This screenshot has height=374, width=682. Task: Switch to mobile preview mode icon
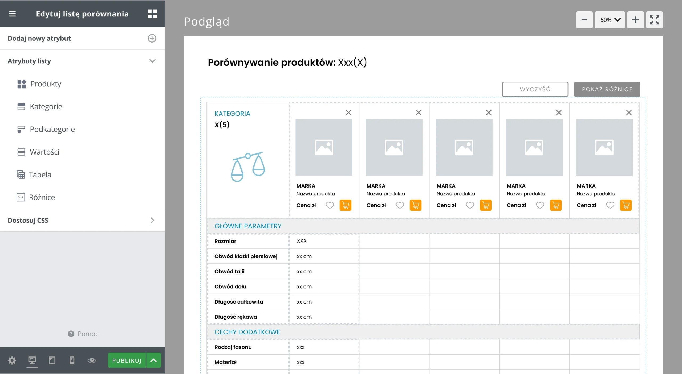click(x=72, y=360)
